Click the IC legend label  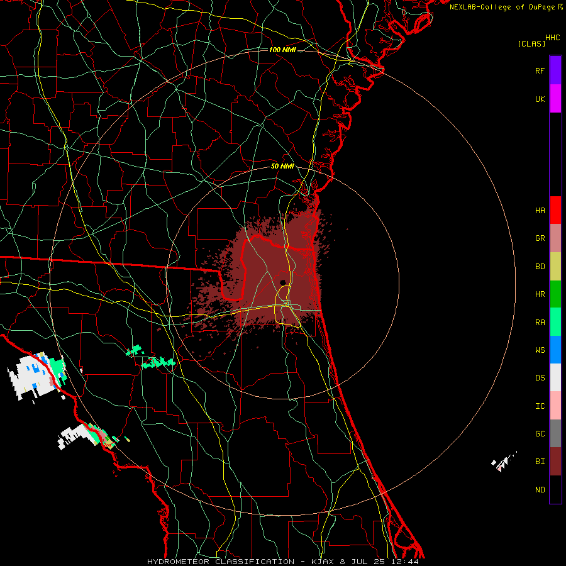(x=540, y=406)
